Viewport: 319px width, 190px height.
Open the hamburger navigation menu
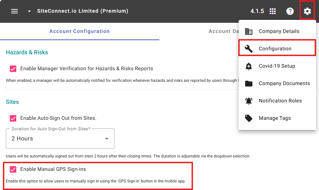14,11
